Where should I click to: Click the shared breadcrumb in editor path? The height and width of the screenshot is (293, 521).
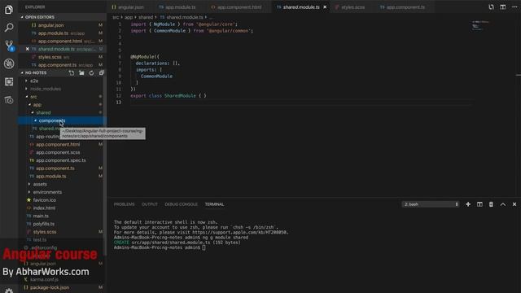click(x=146, y=17)
